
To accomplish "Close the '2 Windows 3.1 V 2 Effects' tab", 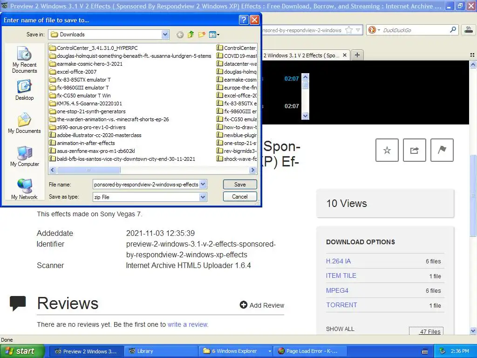I will pyautogui.click(x=345, y=55).
